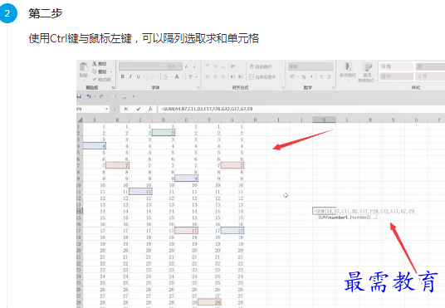445x308 pixels.
Task: Expand the Number group dialog launcher
Action: click(333, 88)
